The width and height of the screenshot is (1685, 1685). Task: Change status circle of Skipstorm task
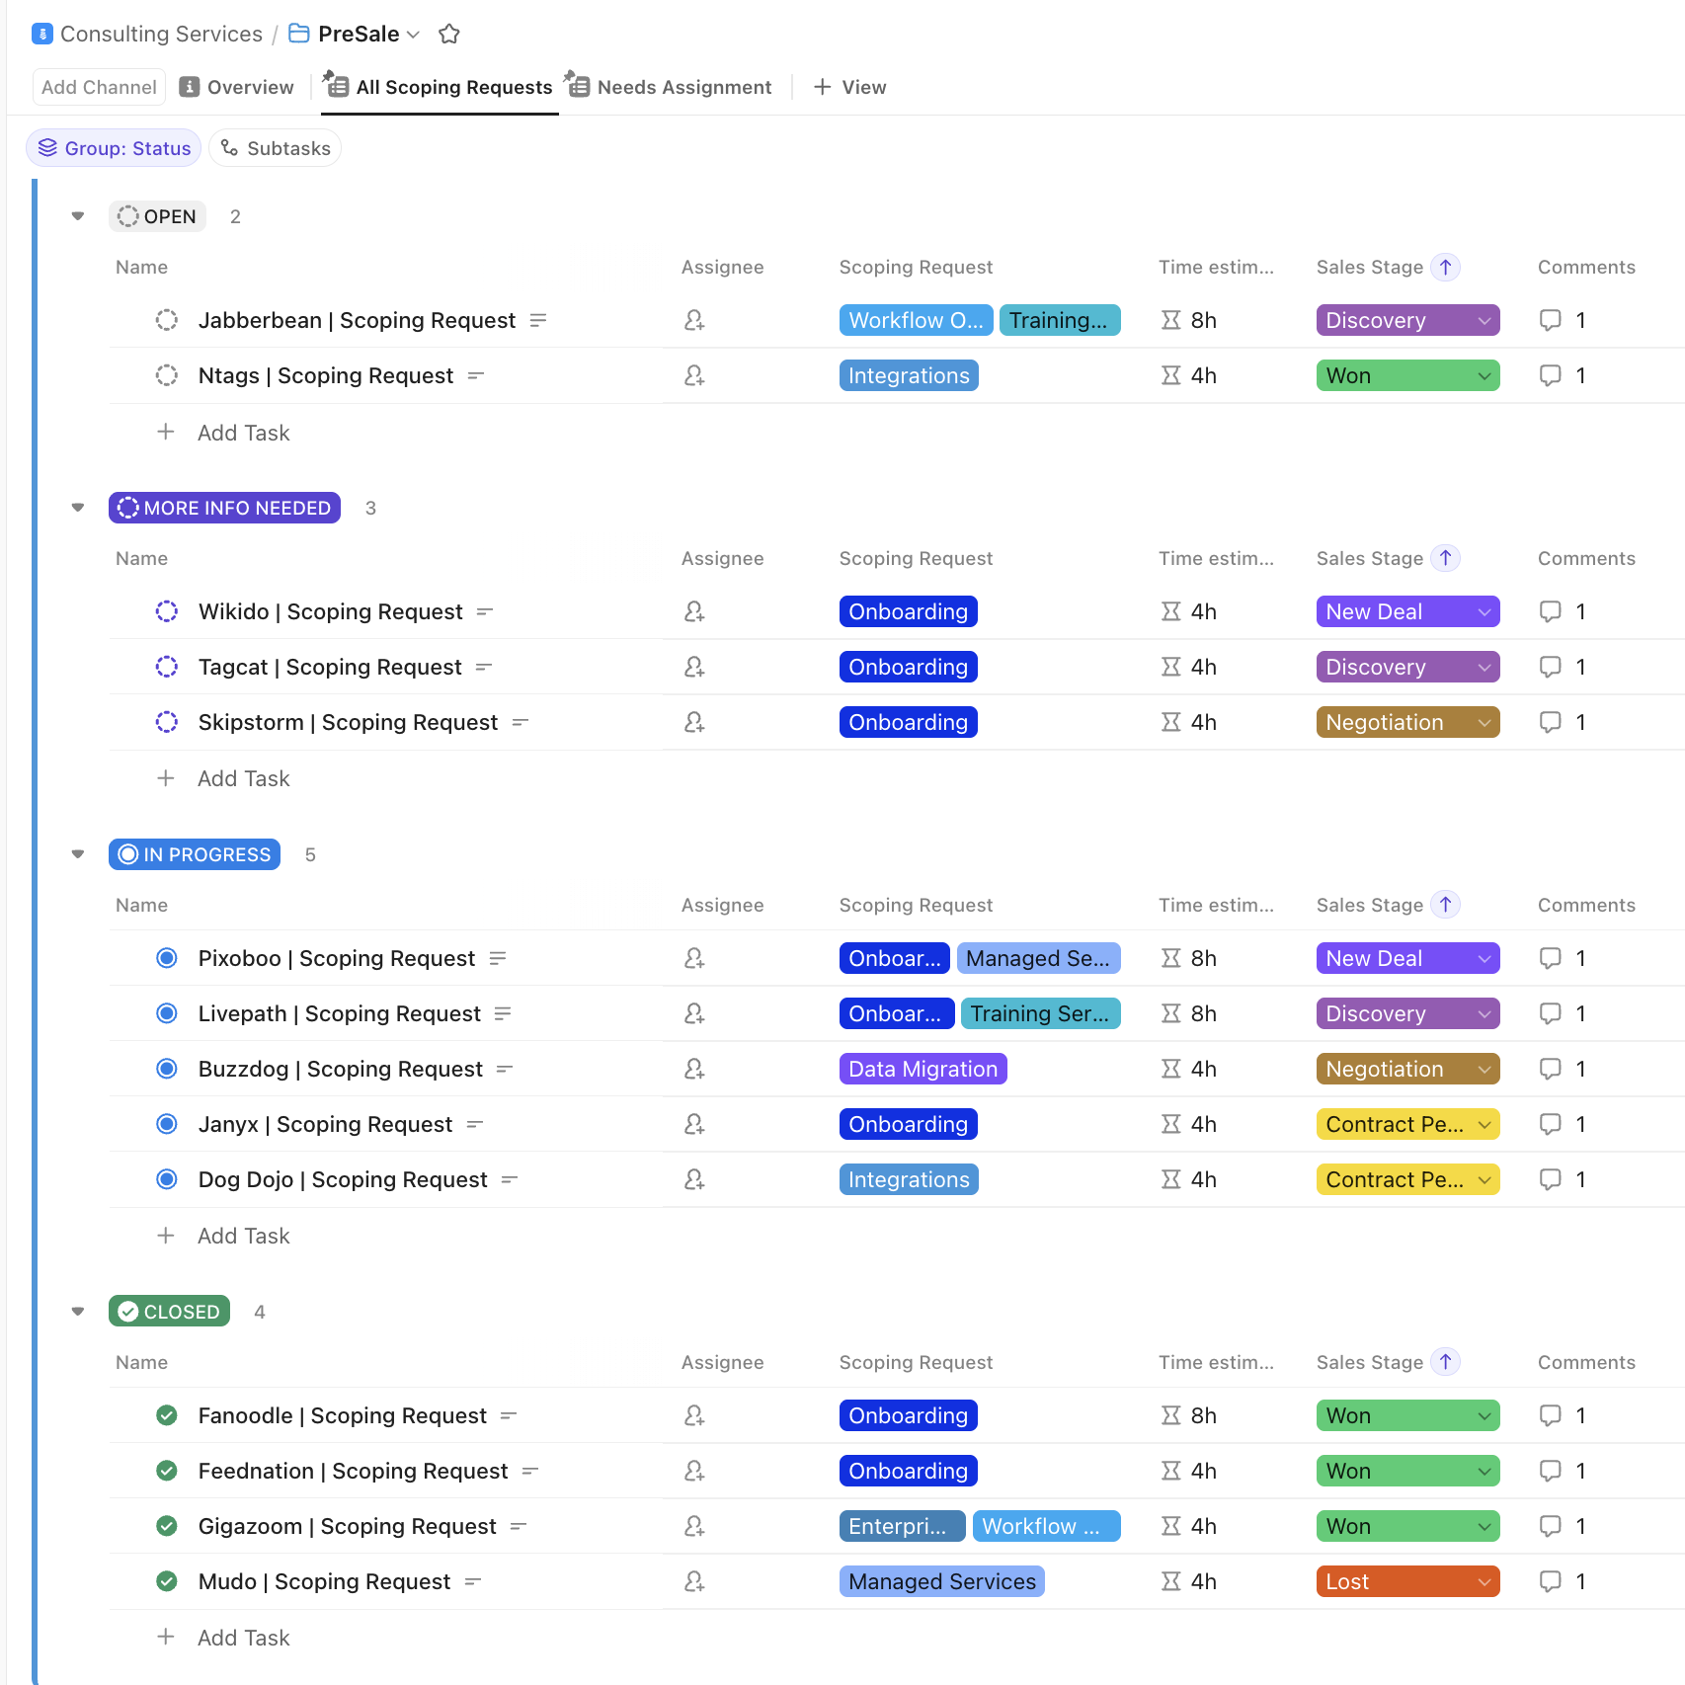click(167, 722)
